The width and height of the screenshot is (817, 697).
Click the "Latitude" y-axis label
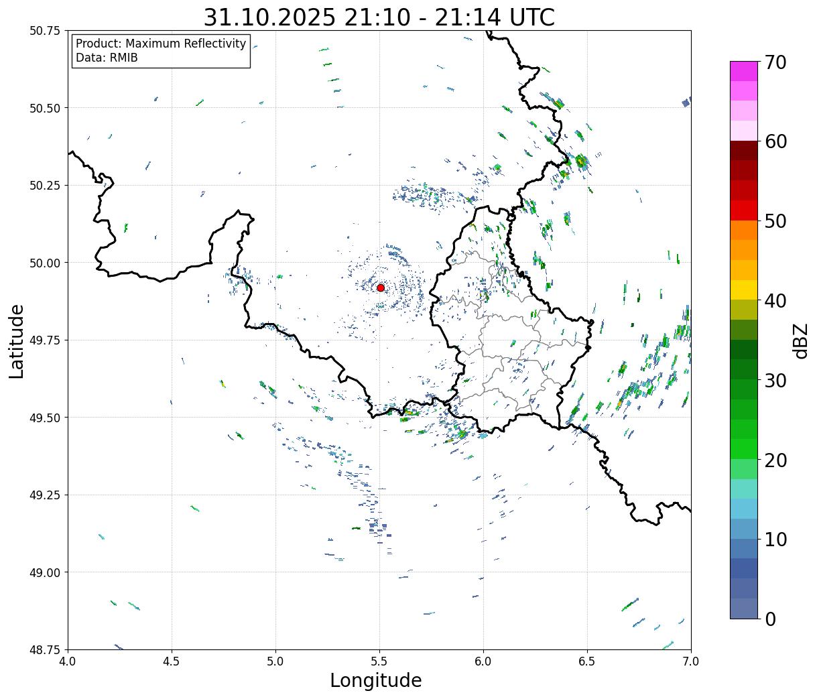pos(17,340)
